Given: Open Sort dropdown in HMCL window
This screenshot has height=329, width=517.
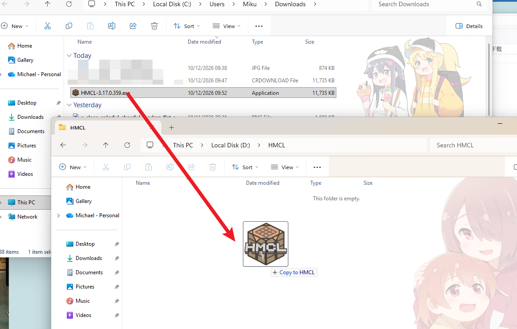Looking at the screenshot, I should (x=245, y=167).
